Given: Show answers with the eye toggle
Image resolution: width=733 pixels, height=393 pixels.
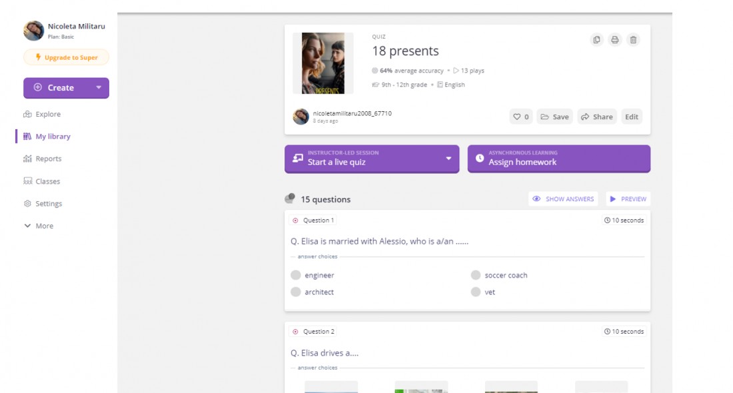Looking at the screenshot, I should point(563,199).
